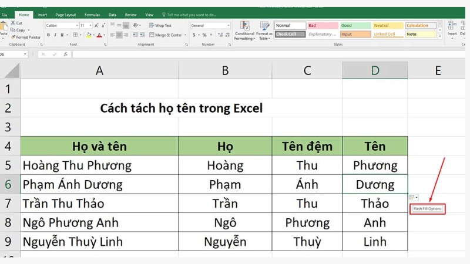This screenshot has width=470, height=264.
Task: Toggle Bold formatting
Action: pyautogui.click(x=48, y=35)
